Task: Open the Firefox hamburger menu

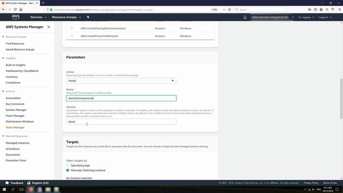Action: [339, 10]
